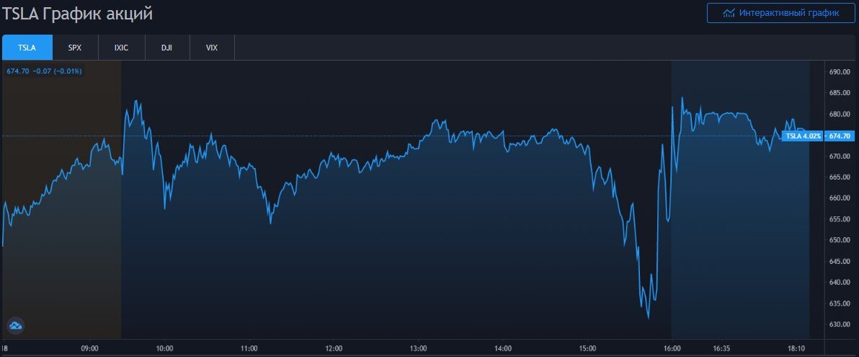The height and width of the screenshot is (357, 859).
Task: Switch to the IXIC tab
Action: [122, 48]
